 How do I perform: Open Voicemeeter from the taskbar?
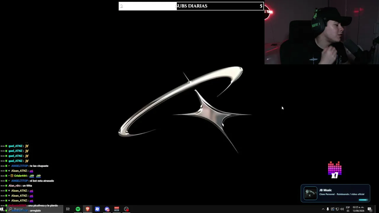pos(117,209)
